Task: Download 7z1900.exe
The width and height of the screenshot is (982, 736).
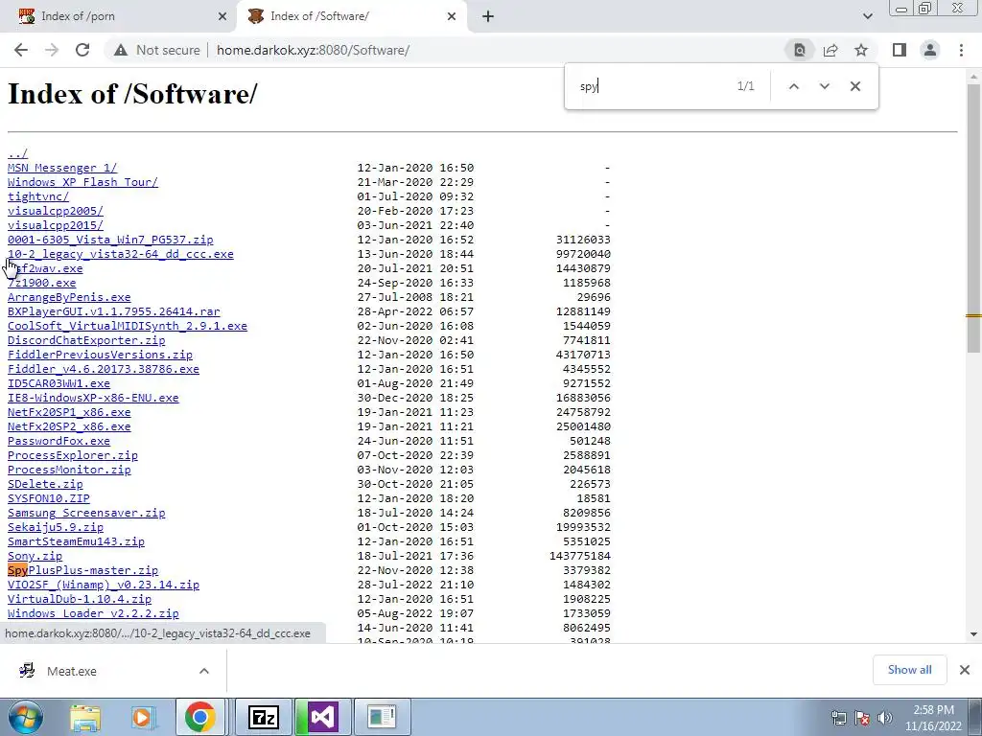Action: tap(41, 283)
